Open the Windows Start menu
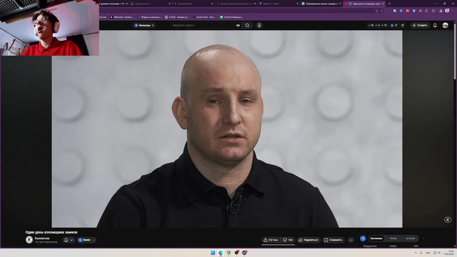 pos(213,253)
